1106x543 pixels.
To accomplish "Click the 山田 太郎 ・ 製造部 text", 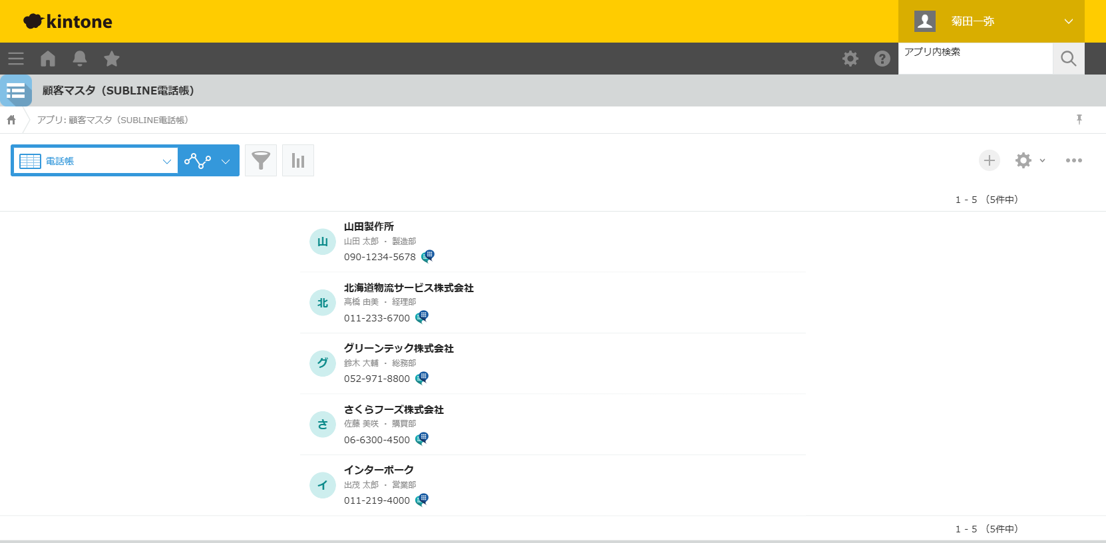I will [x=380, y=241].
